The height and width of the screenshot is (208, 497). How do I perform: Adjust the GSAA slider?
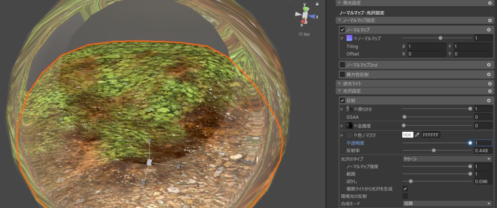(x=437, y=117)
